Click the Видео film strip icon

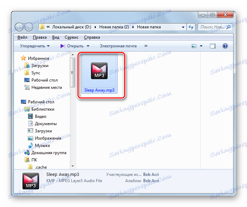point(30,116)
